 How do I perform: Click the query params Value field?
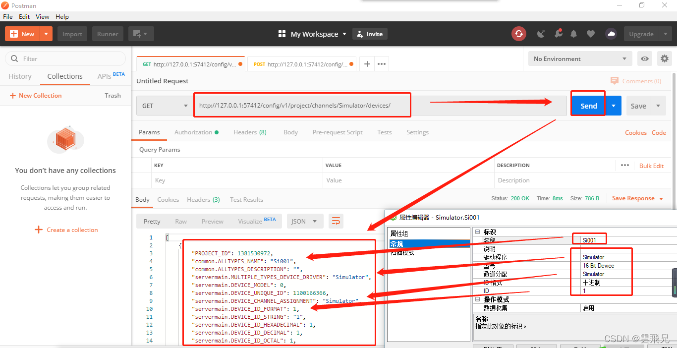(408, 180)
